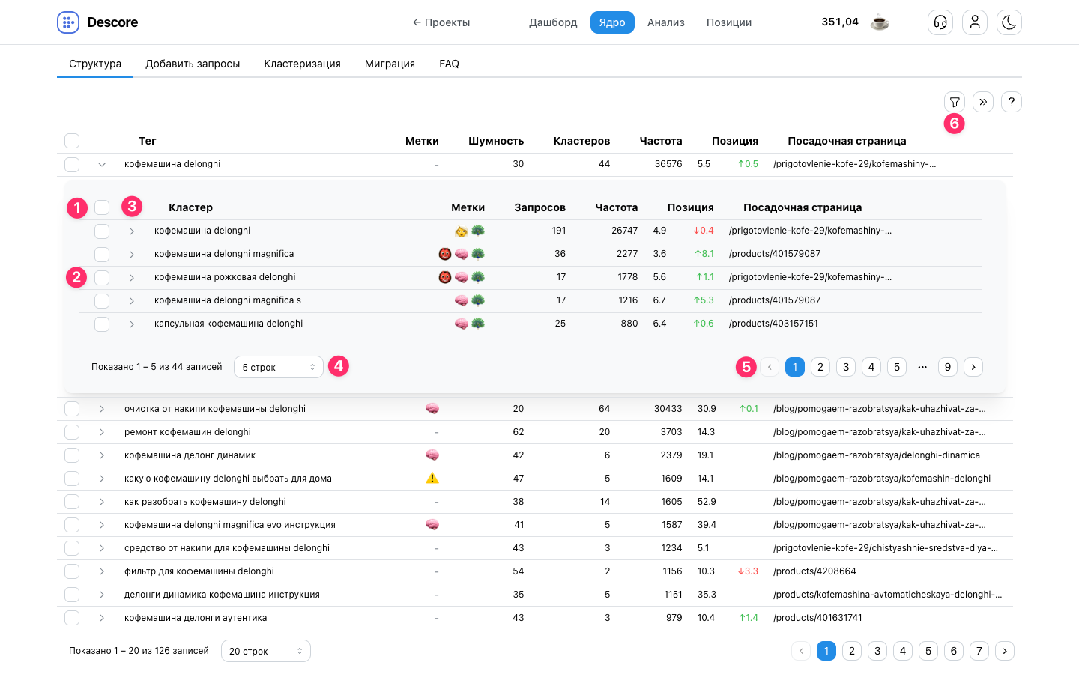Viewport: 1079px width, 674px height.
Task: Click the coffee cup balance icon
Action: click(880, 22)
